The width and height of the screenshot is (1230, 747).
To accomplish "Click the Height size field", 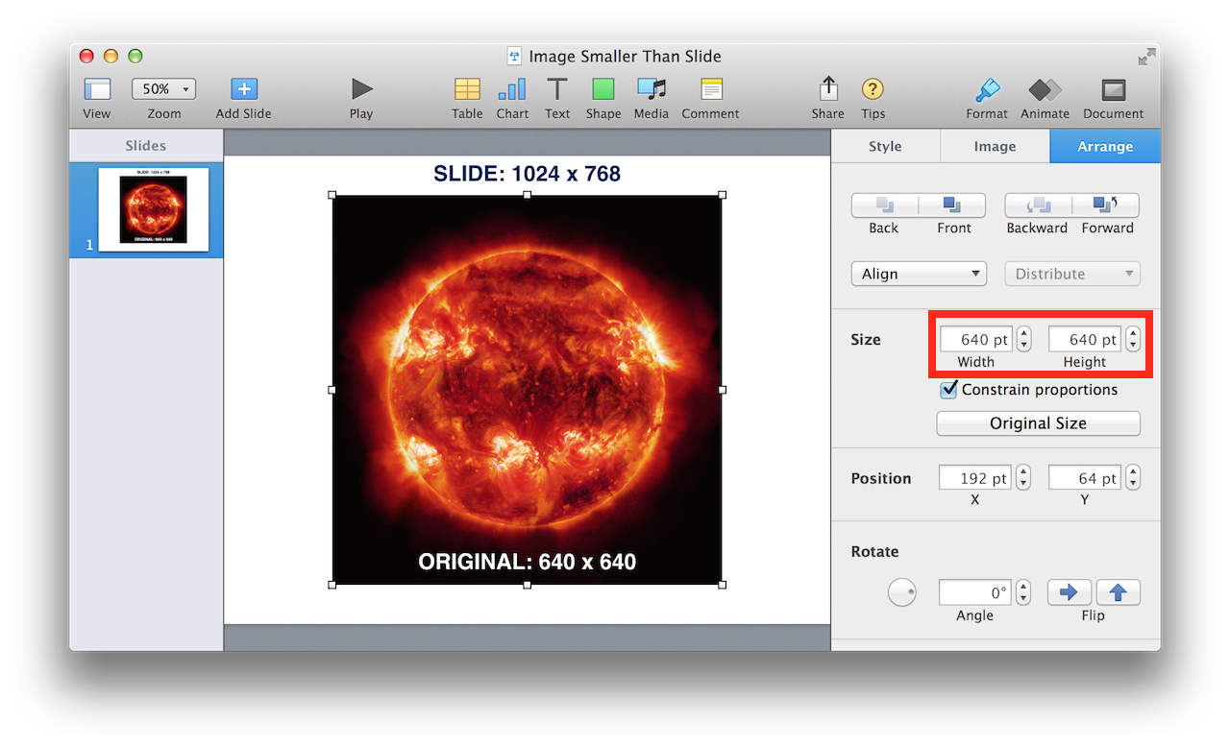I will click(x=1085, y=340).
